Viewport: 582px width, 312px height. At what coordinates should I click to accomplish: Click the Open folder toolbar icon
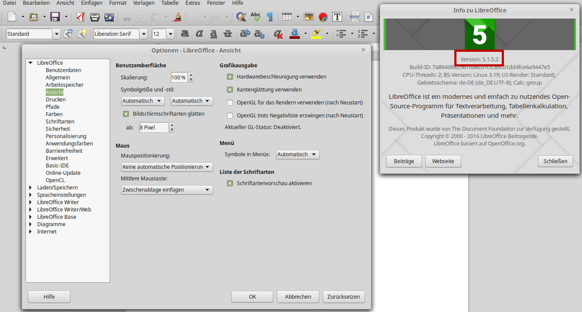coord(34,17)
